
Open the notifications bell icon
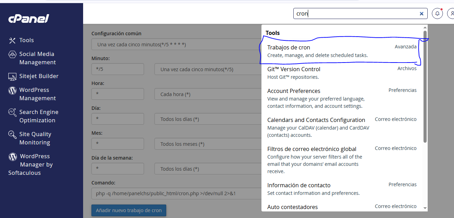click(x=437, y=13)
